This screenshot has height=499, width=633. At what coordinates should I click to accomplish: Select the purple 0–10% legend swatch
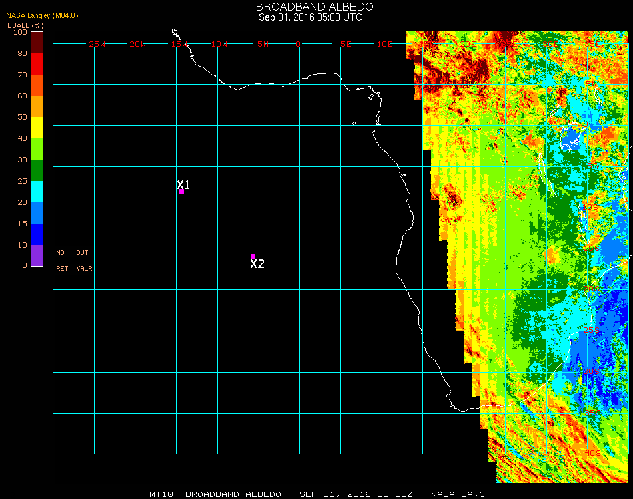pyautogui.click(x=37, y=255)
